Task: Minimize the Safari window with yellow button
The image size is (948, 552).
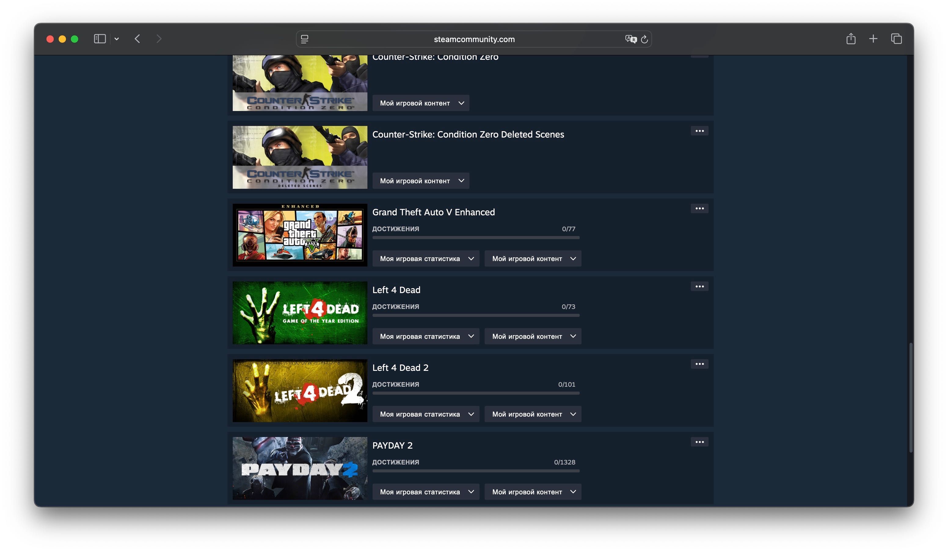Action: 62,39
